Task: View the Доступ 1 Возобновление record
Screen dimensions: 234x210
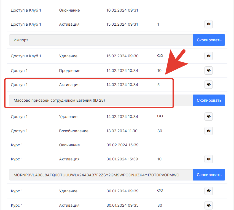Action: tap(209, 131)
